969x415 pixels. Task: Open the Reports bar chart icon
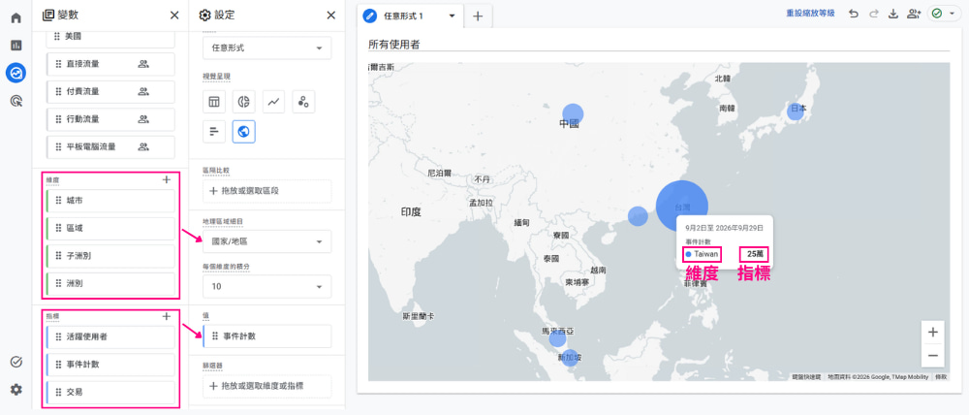(x=16, y=46)
